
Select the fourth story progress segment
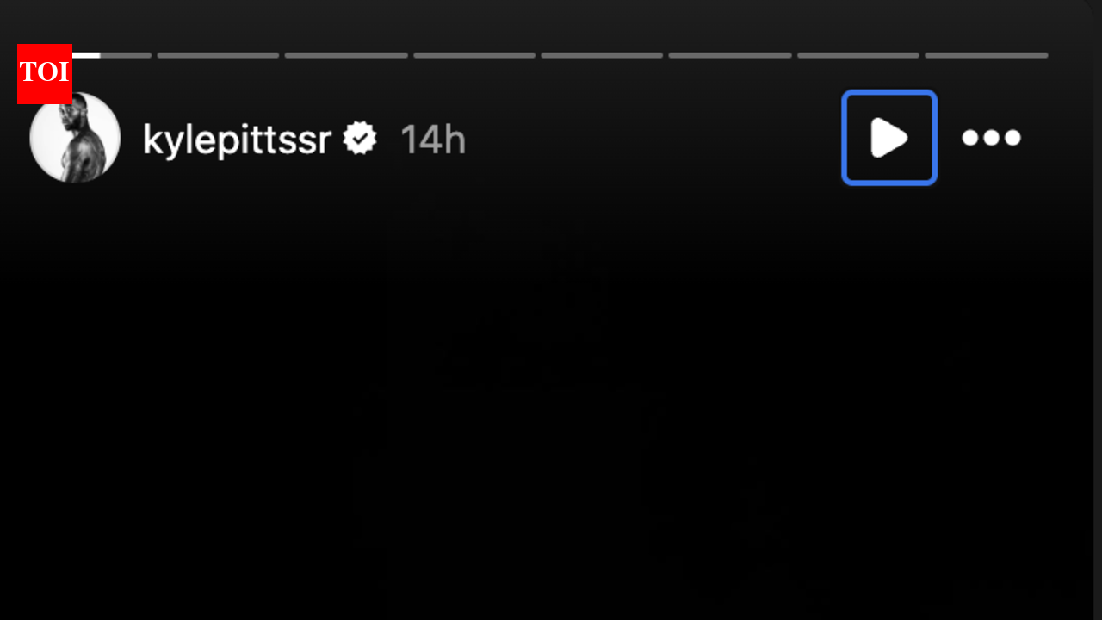point(474,55)
